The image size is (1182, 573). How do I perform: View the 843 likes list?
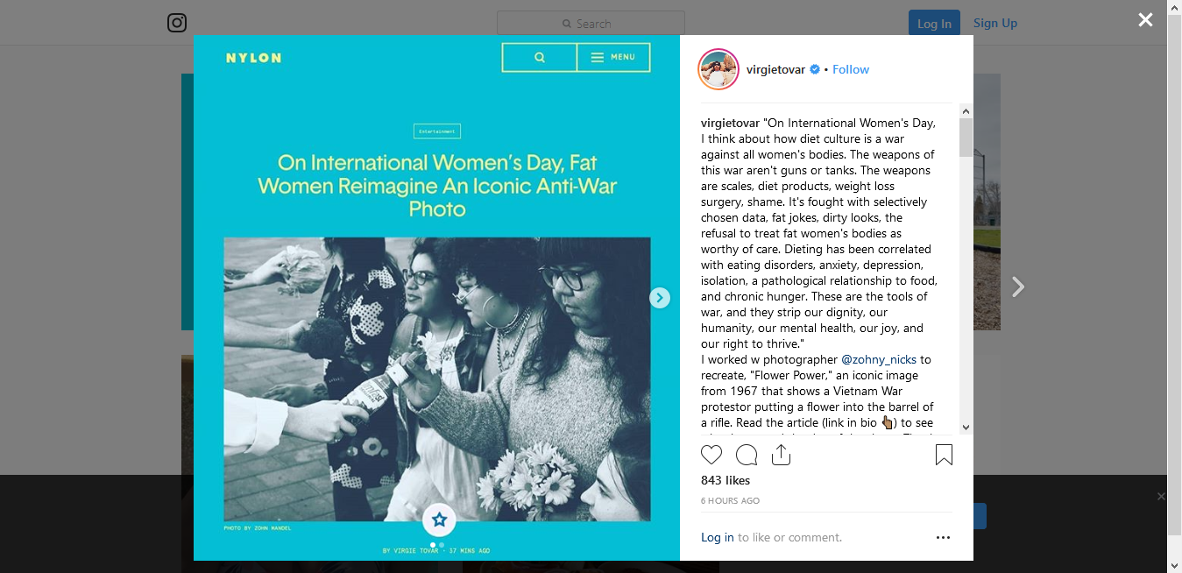point(725,480)
